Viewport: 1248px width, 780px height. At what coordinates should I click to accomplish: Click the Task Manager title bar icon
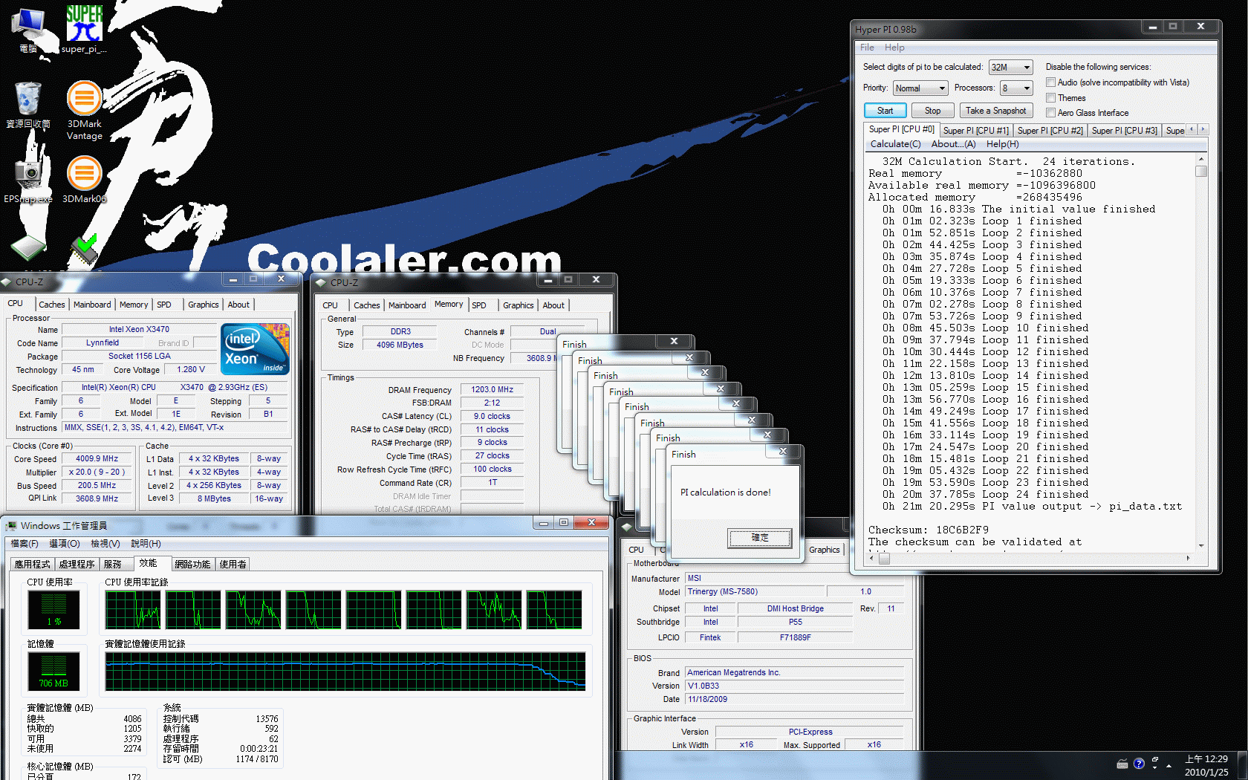tap(11, 525)
